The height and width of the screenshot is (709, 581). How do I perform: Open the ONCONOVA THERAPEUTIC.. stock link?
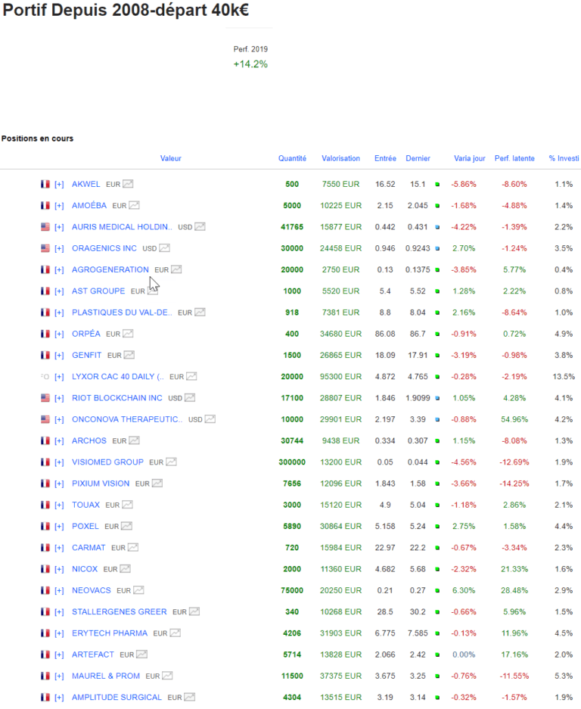[127, 419]
